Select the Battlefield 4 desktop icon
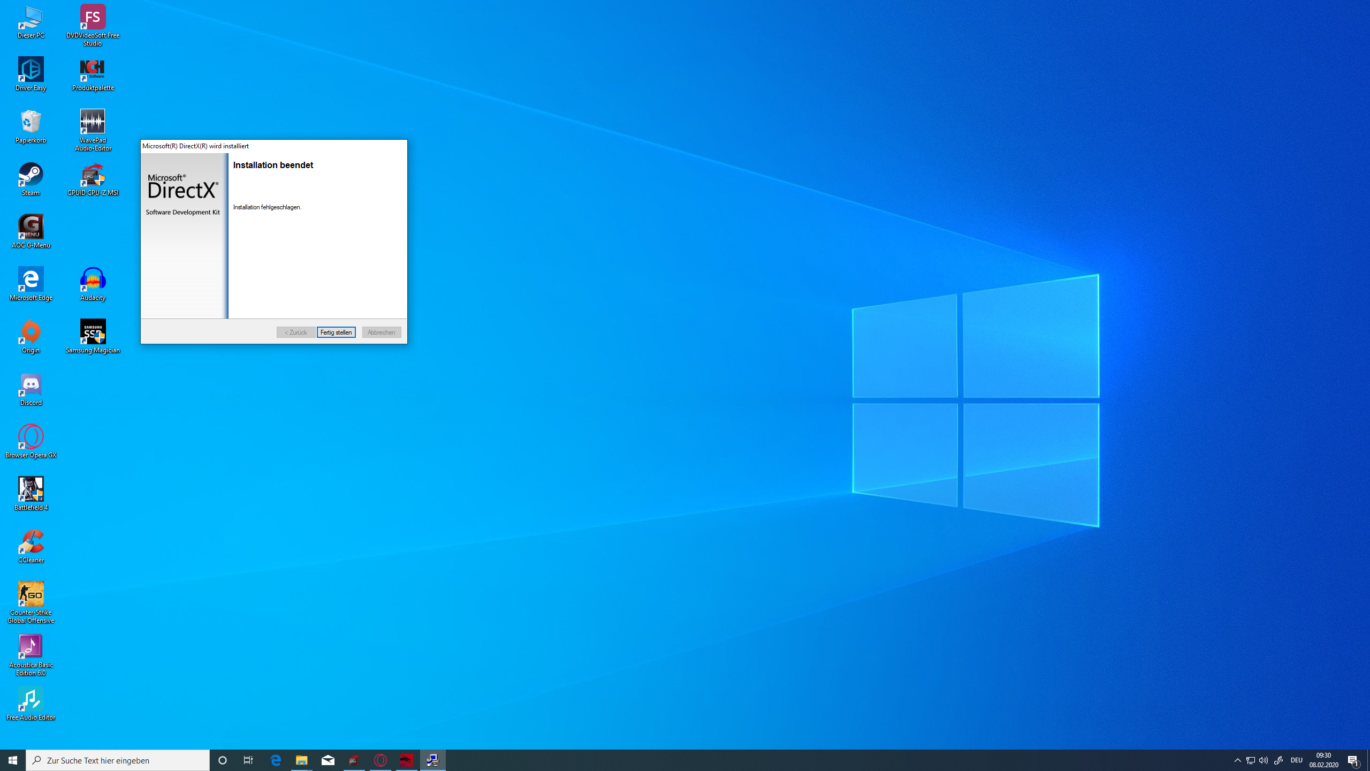Image resolution: width=1370 pixels, height=771 pixels. (31, 493)
